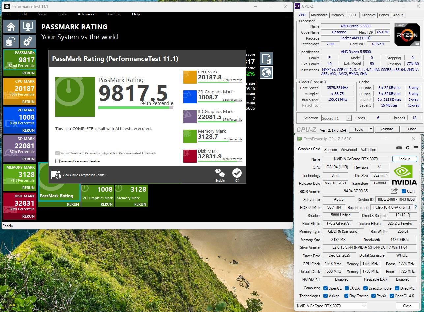Click the 2D Graphics Mark 1008 bottom tile

pos(98,192)
